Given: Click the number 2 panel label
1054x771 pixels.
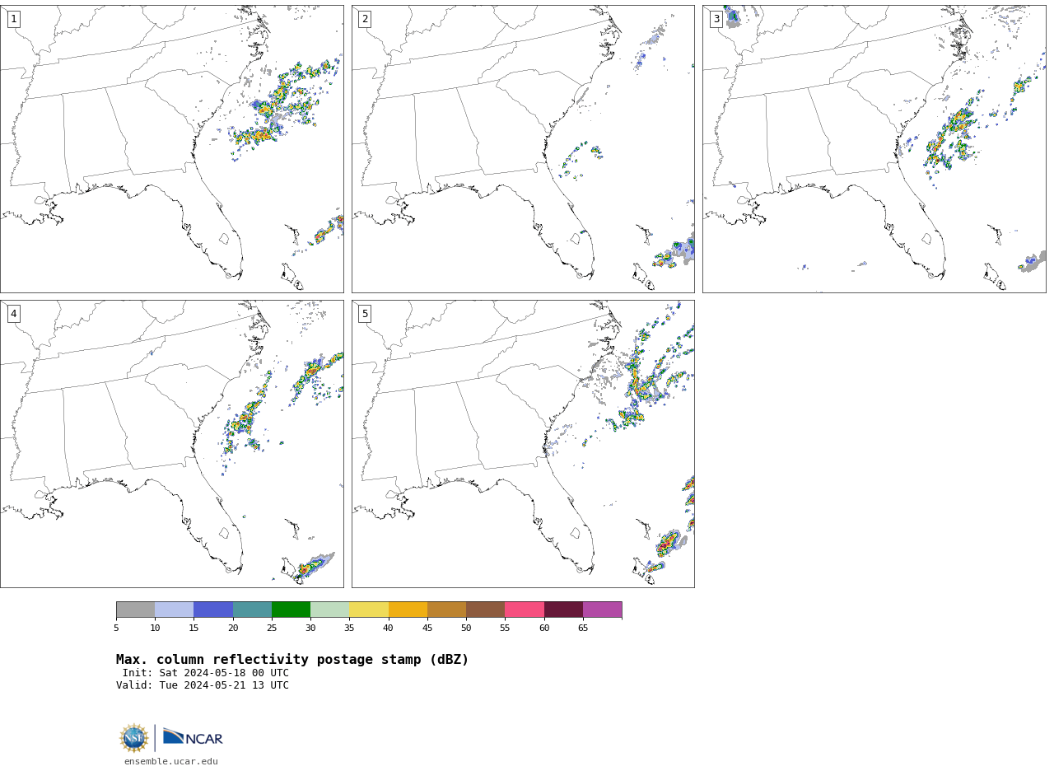Looking at the screenshot, I should (x=365, y=19).
